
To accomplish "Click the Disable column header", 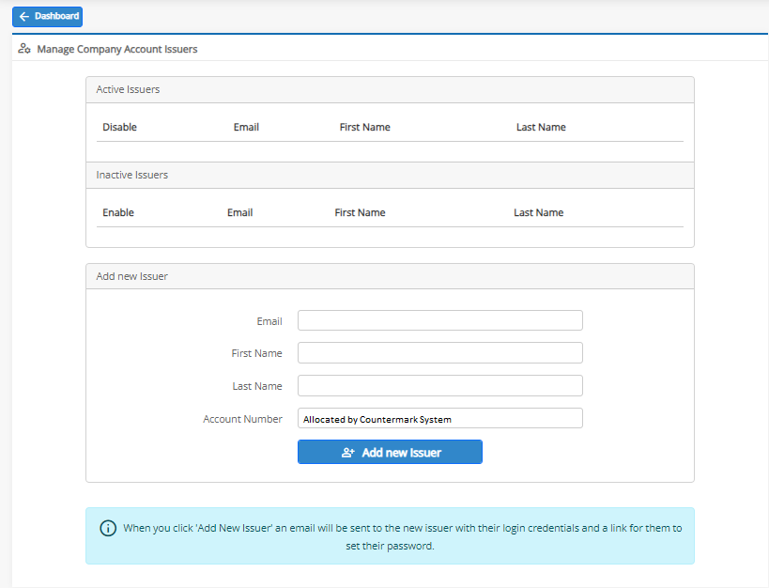I will click(x=119, y=127).
